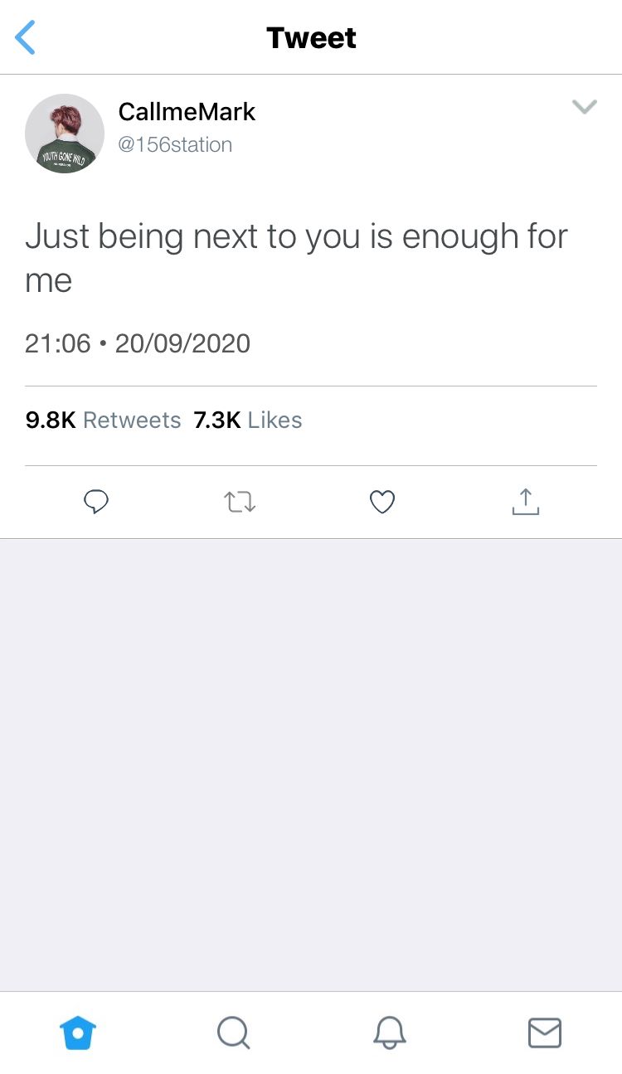
Task: Tap the 20/09/2020 date
Action: coord(182,343)
